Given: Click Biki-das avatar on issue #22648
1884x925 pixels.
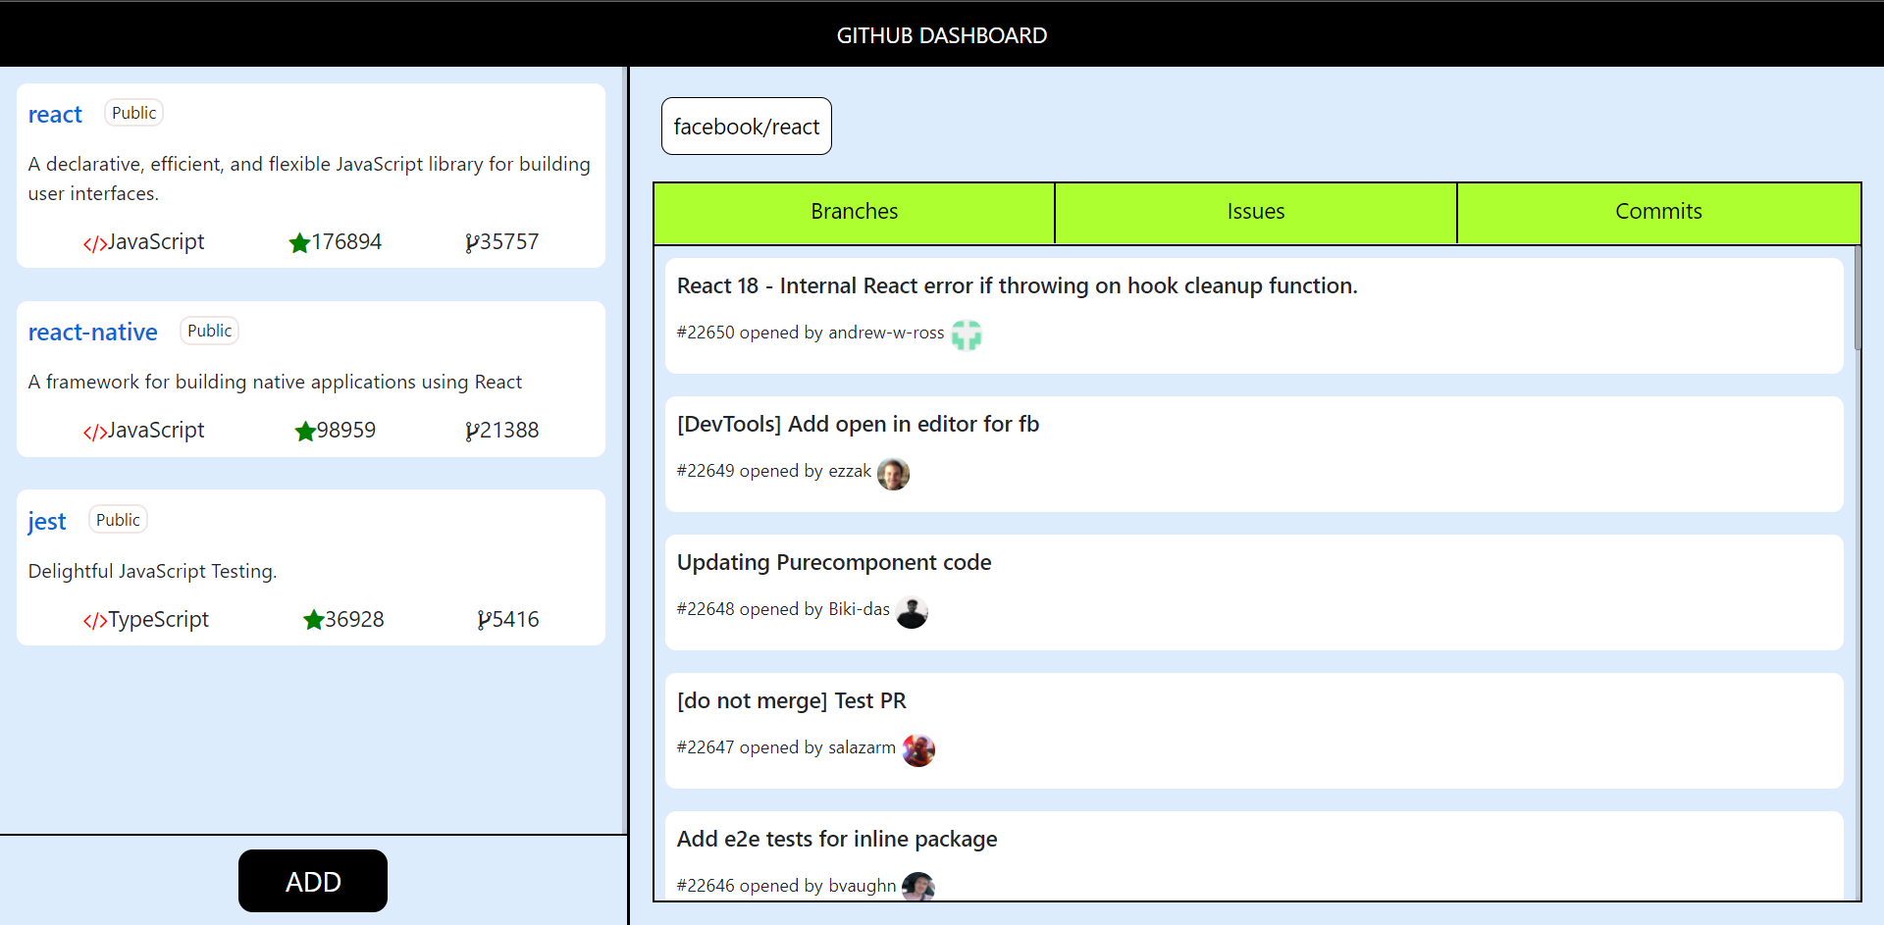Looking at the screenshot, I should point(912,612).
